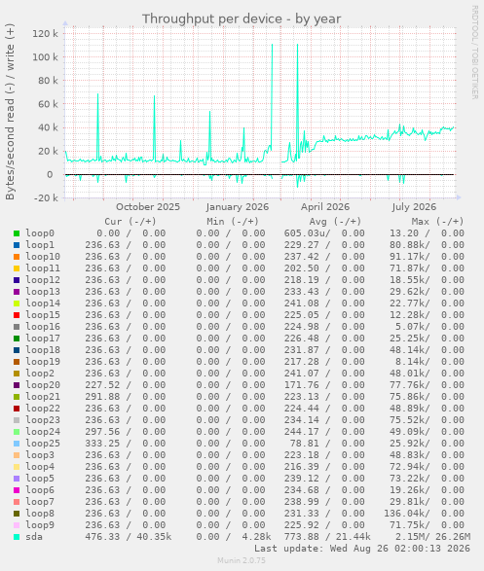Click the 'loop0' legend label

(x=40, y=233)
